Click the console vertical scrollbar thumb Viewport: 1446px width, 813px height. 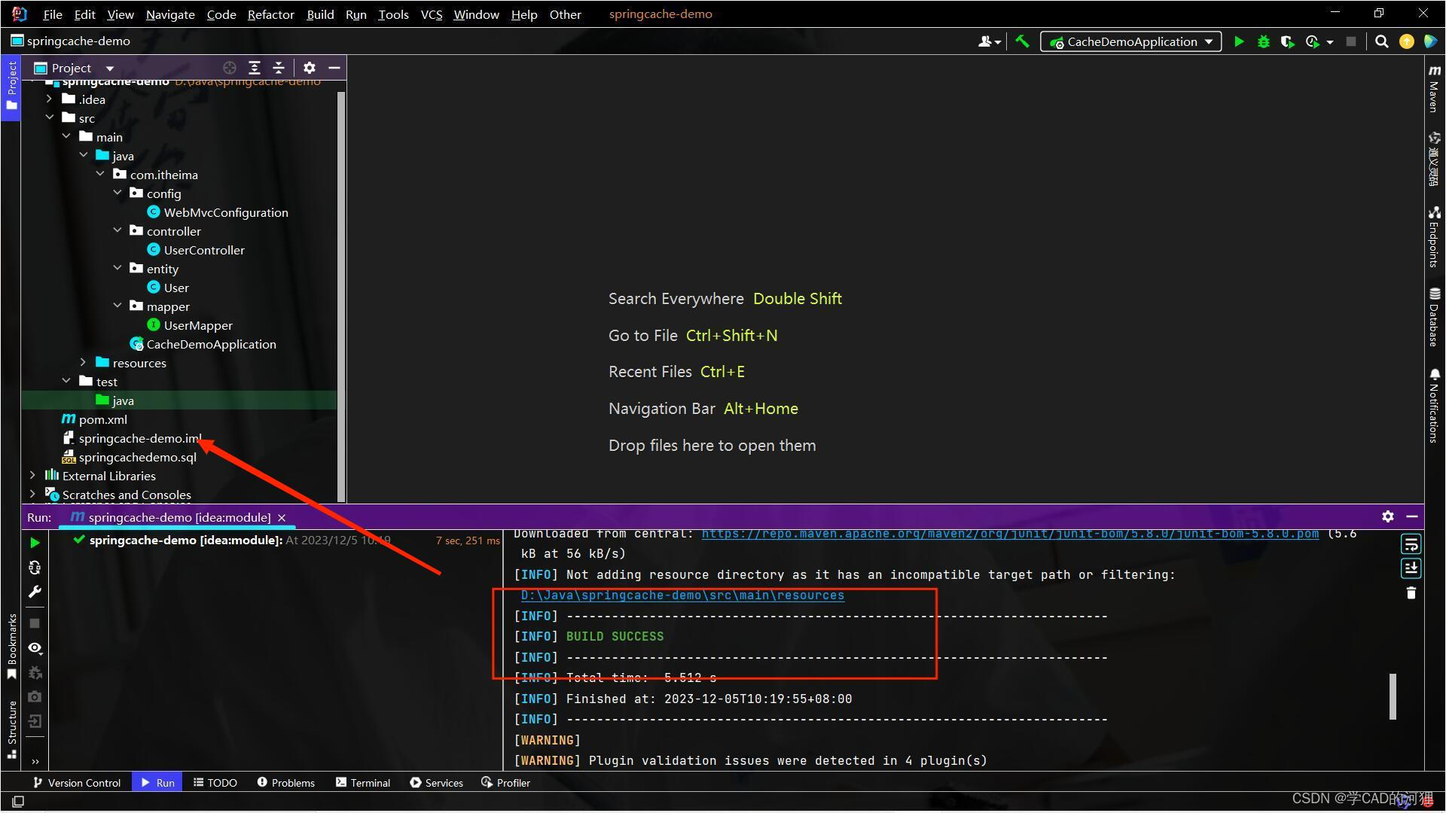click(1393, 696)
